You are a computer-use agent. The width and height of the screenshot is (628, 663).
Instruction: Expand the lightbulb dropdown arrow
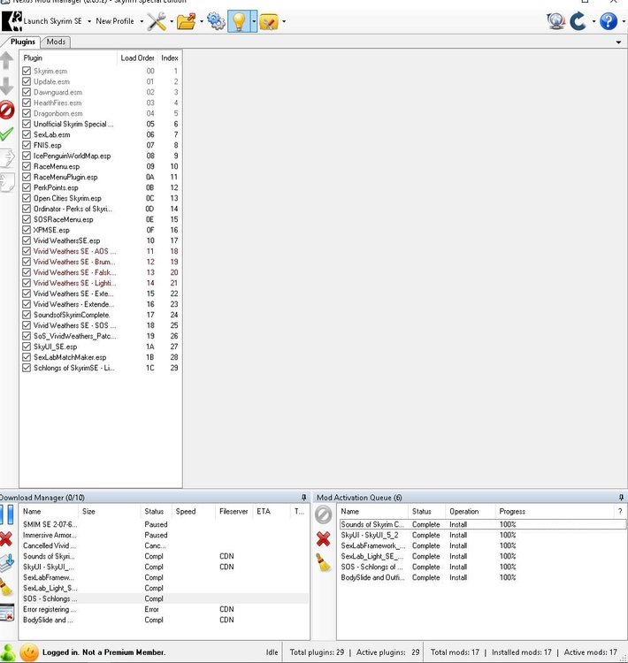(254, 21)
